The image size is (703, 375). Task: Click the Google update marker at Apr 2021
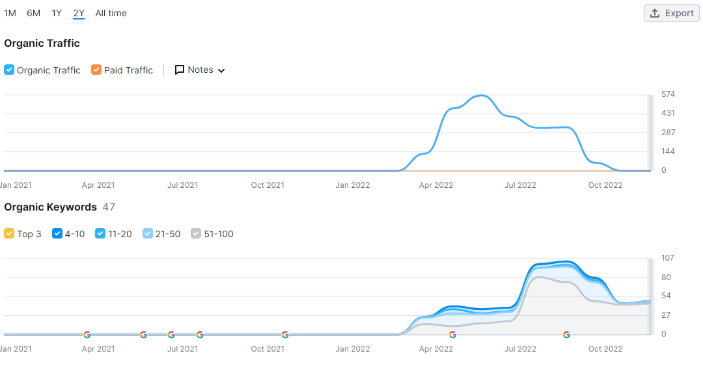tap(87, 335)
